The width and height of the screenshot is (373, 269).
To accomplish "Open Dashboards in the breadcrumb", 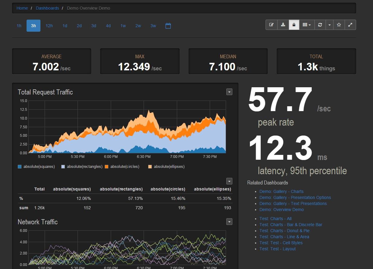I will point(47,8).
